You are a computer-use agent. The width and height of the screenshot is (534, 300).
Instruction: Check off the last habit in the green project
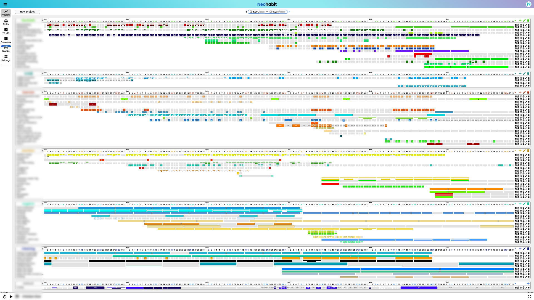pyautogui.click(x=516, y=67)
